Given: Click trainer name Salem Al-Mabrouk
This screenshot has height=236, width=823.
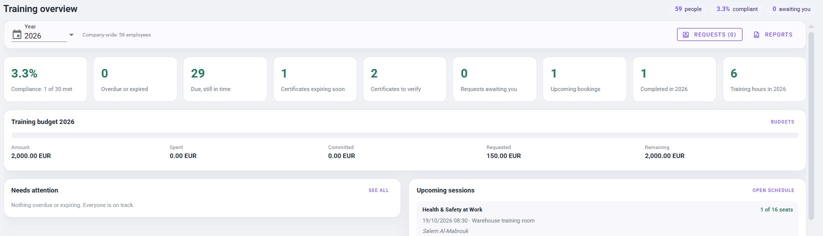Looking at the screenshot, I should point(445,231).
